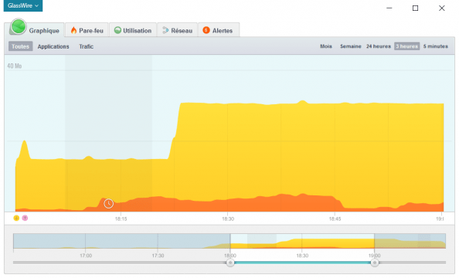459x278 pixels.
Task: Switch to Trafic view
Action: click(x=86, y=46)
